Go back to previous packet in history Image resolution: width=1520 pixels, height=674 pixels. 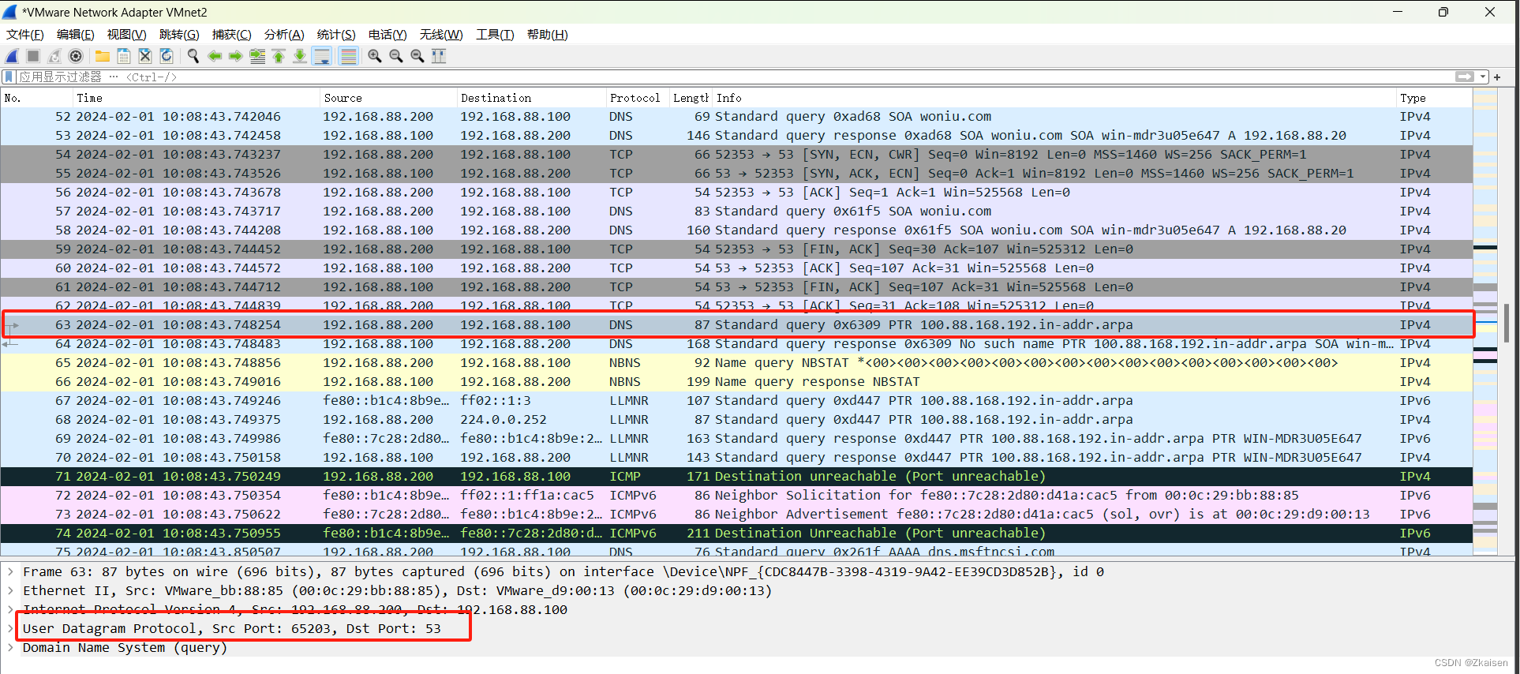point(215,56)
